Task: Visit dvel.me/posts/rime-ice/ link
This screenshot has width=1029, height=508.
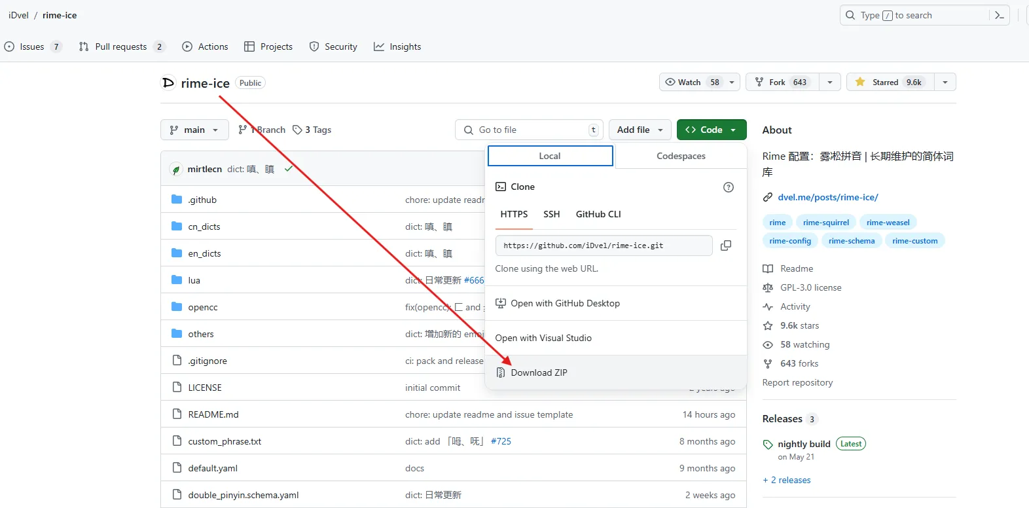Action: tap(828, 197)
